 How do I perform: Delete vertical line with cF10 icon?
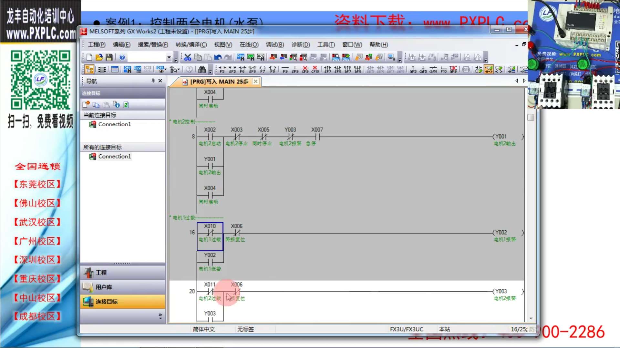(x=315, y=69)
